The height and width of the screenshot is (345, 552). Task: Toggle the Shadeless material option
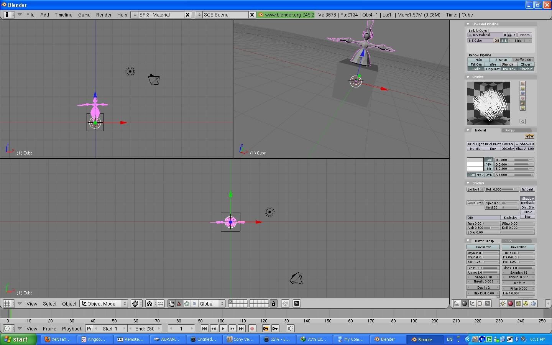(x=527, y=144)
